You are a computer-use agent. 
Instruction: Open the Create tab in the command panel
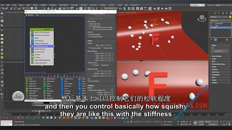click(x=211, y=13)
